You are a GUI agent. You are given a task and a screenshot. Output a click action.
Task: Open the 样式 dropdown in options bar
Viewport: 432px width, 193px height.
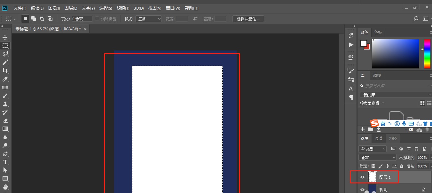(x=148, y=19)
